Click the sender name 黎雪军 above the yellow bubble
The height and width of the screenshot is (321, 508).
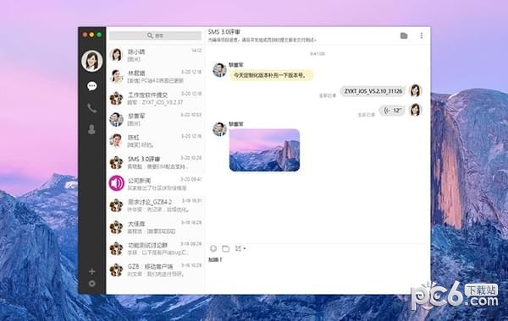tap(236, 65)
